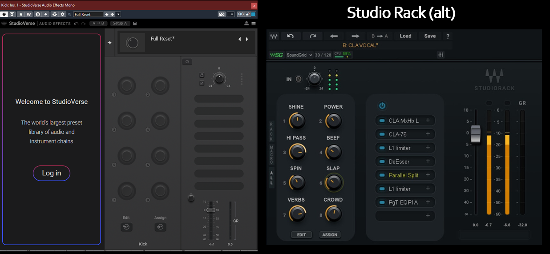550x254 pixels.
Task: Open the mixer sliders icon in Studio Rack
Action: pos(441,55)
